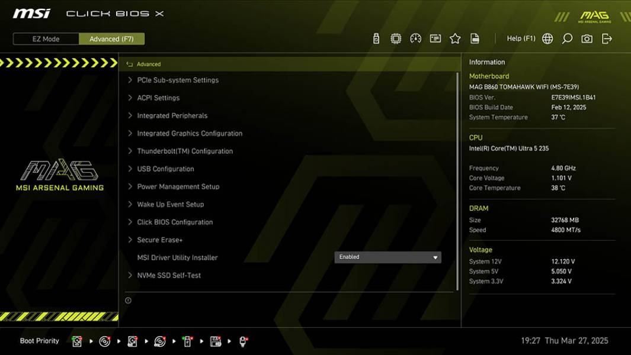Click the info circle icon below the list
Viewport: 631px width, 355px height.
pyautogui.click(x=128, y=301)
